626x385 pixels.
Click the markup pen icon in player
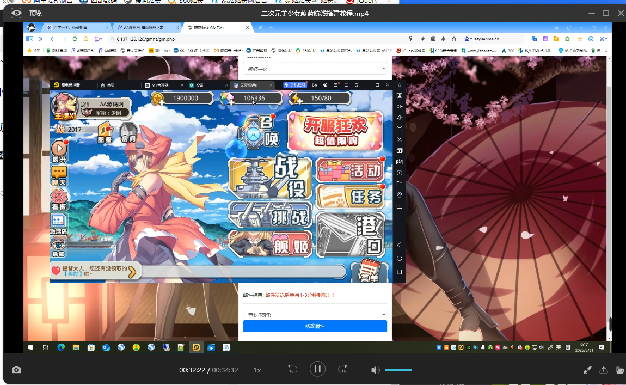point(587,370)
